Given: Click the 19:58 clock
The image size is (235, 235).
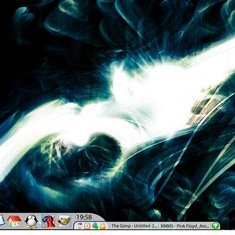Looking at the screenshot, I should (84, 217).
